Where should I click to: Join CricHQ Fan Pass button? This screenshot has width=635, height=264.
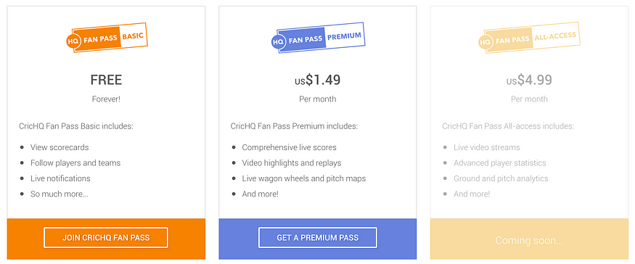click(x=106, y=238)
